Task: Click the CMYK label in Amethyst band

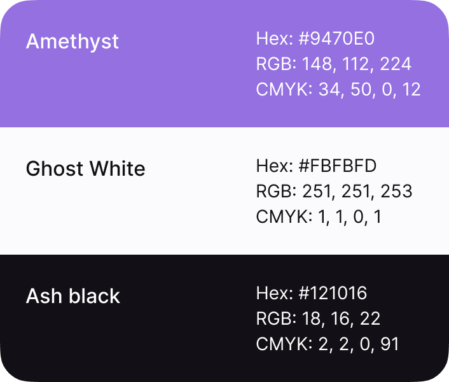Action: click(x=284, y=89)
